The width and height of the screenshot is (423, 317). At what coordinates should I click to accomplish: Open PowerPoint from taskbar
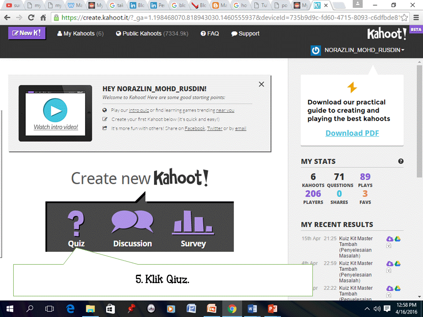coord(272,309)
